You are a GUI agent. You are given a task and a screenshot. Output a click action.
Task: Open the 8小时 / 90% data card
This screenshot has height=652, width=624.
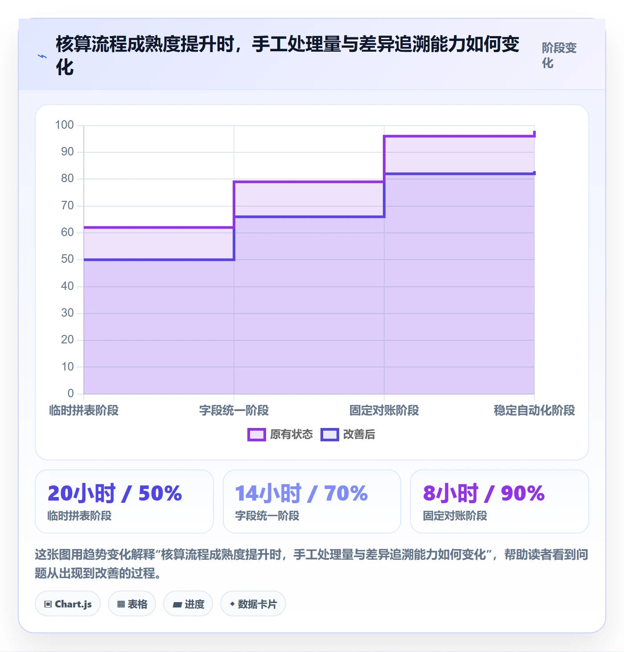(500, 501)
